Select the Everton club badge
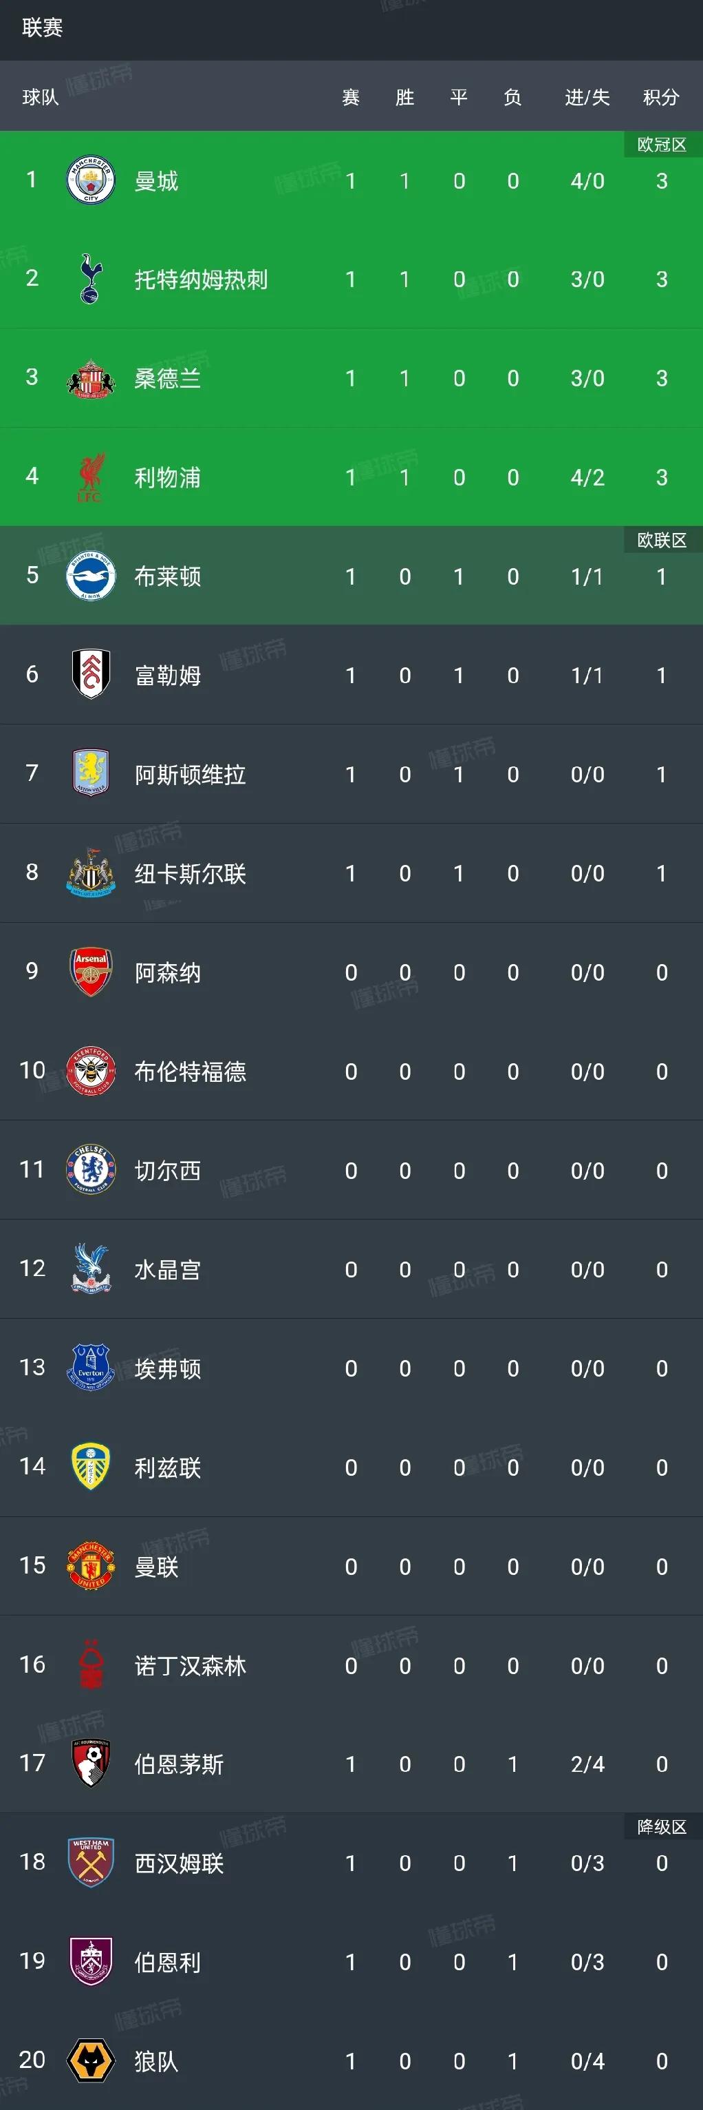 pos(91,1368)
